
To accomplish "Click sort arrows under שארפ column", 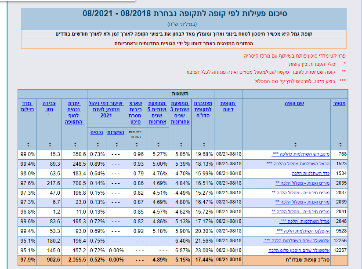I will coord(137,145).
